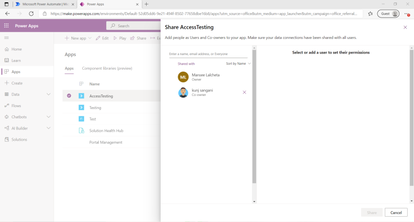Click the Cancel button
The image size is (414, 222).
point(396,212)
